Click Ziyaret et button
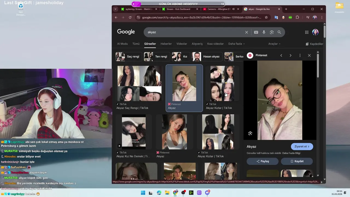This screenshot has width=350, height=197. [302, 147]
